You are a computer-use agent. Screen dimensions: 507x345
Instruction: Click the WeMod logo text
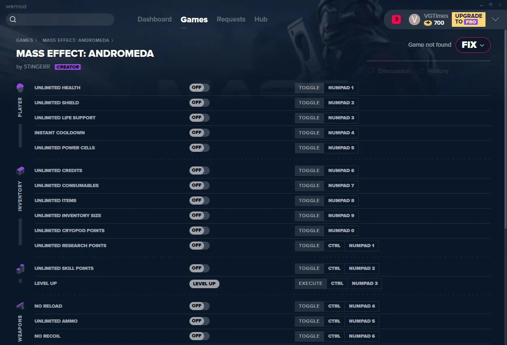tap(16, 6)
